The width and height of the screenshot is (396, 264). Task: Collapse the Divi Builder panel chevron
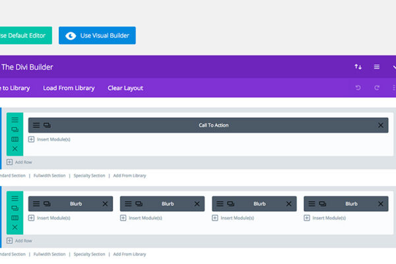[393, 67]
